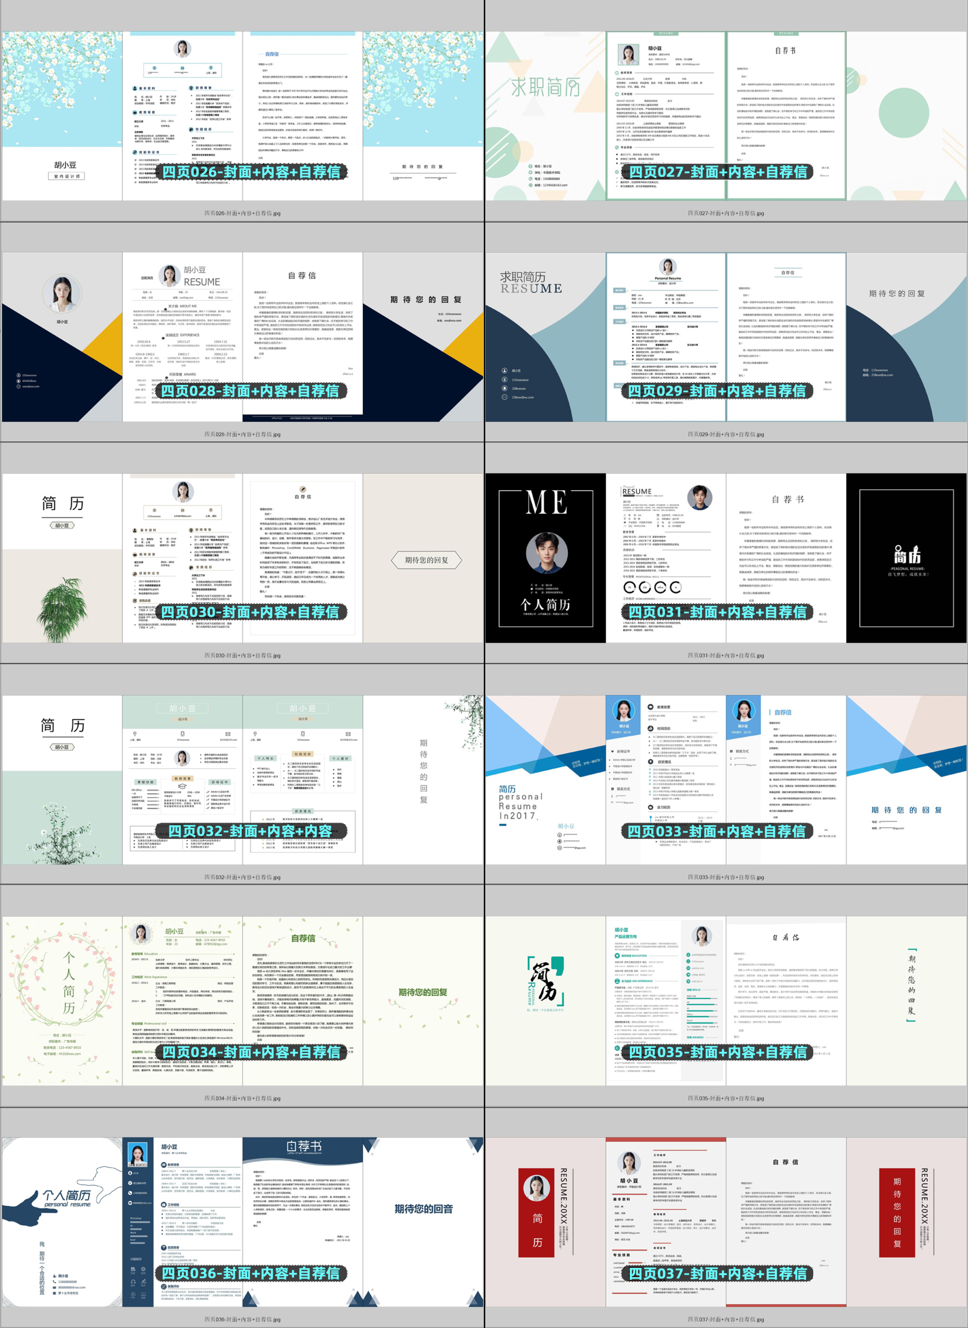The image size is (968, 1328).
Task: Click the calligraphy 简历 logo on 四页035 cover
Action: [545, 980]
